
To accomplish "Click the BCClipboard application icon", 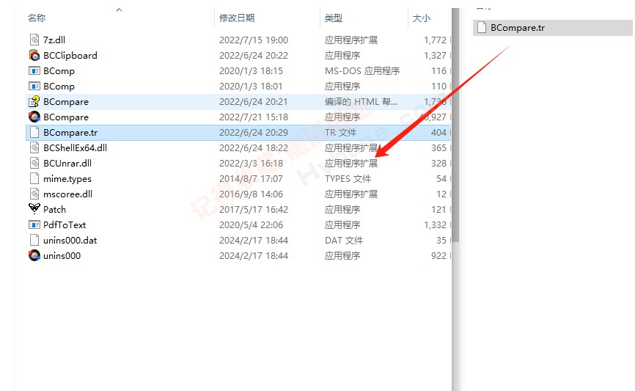I will [34, 55].
